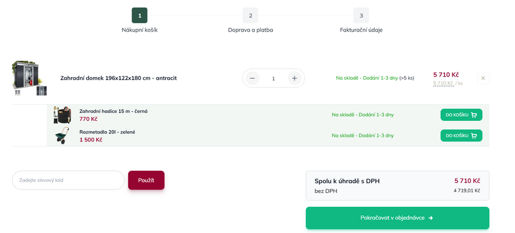Open Zahradní domek 196x122x180 product link

[x=118, y=78]
